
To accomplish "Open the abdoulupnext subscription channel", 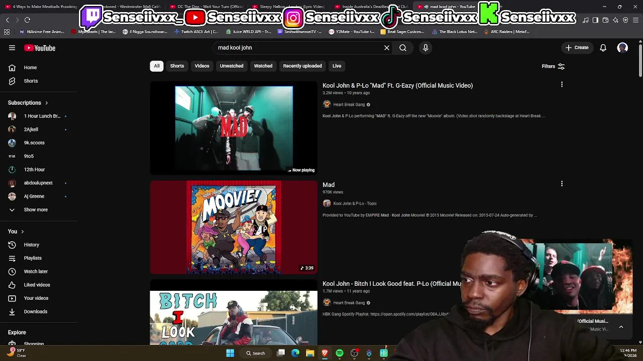I will 39,183.
